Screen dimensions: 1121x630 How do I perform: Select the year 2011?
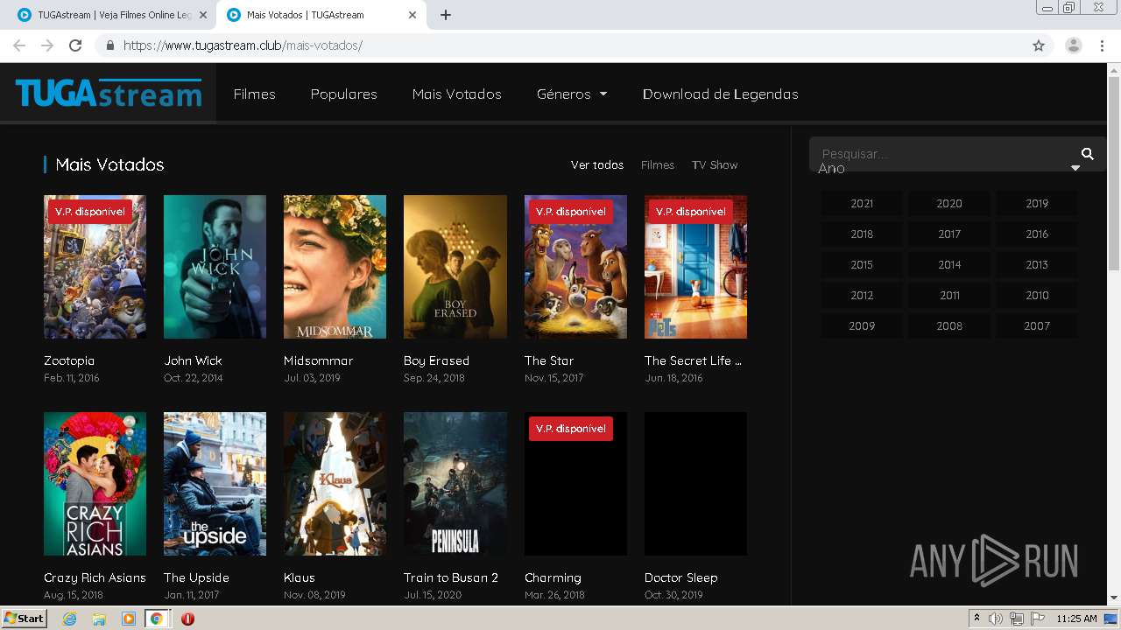click(x=949, y=295)
